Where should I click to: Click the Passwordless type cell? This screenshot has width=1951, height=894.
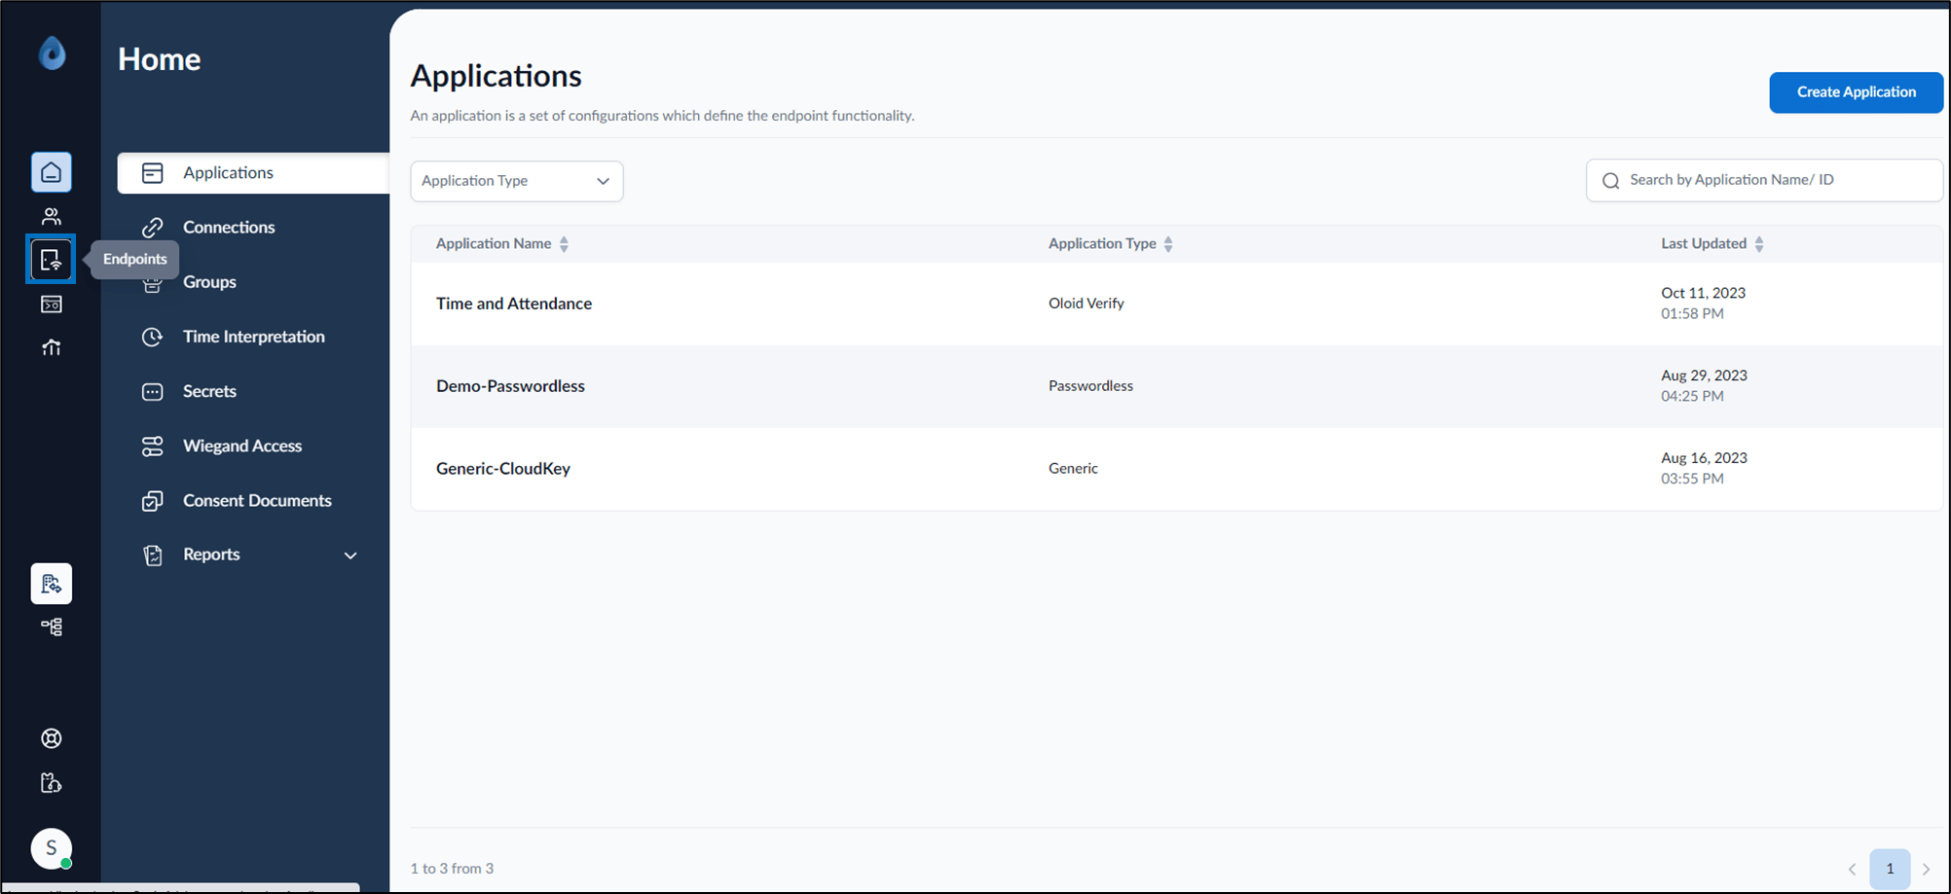[1090, 386]
